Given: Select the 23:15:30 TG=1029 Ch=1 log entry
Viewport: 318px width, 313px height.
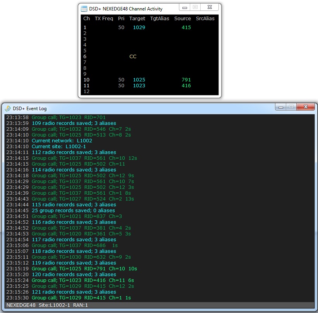Looking at the screenshot, I should click(69, 298).
